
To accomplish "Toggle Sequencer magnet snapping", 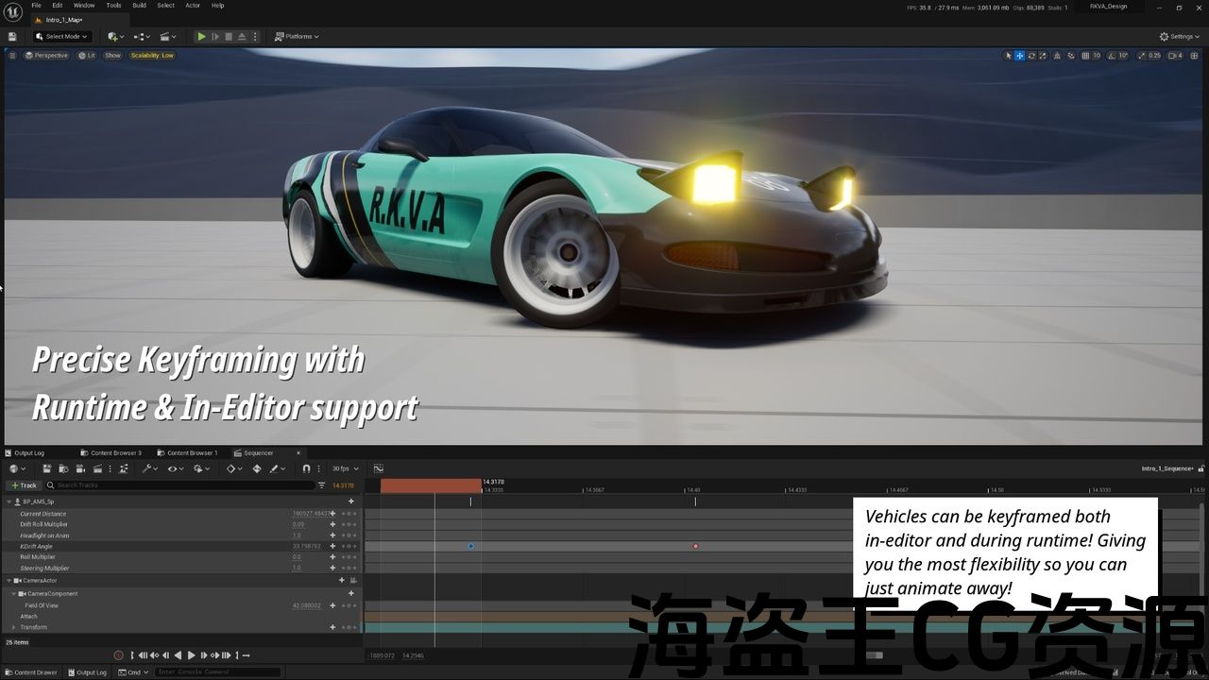I will [x=306, y=468].
